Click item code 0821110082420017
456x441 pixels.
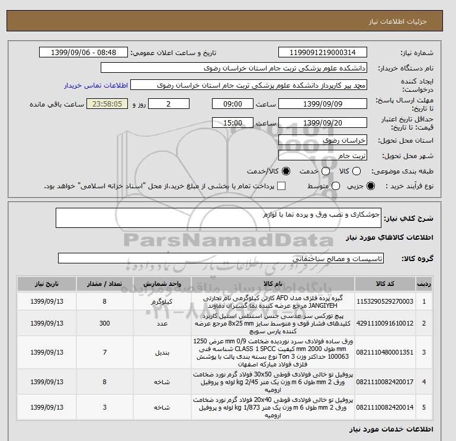(385, 382)
